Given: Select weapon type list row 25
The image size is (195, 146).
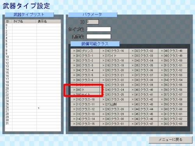Looking at the screenshot, I should point(33,104).
